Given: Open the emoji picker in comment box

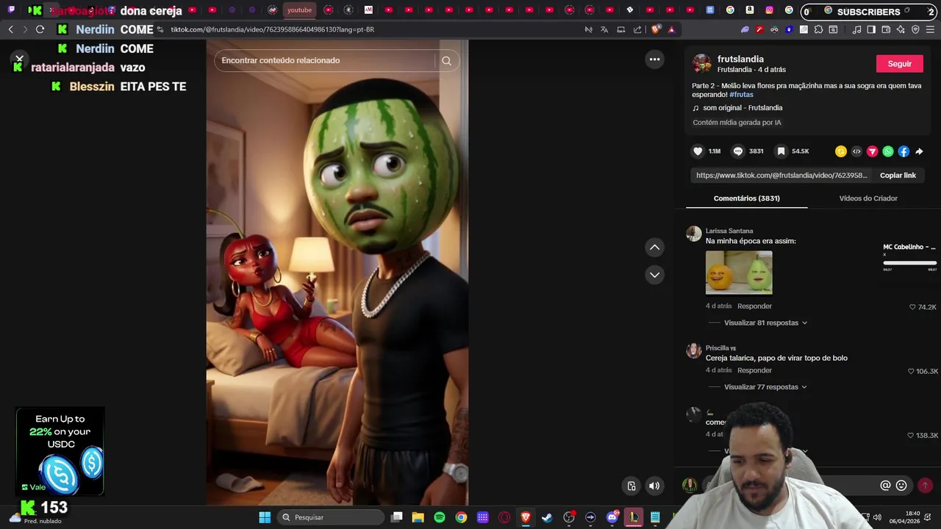Looking at the screenshot, I should click(x=901, y=486).
